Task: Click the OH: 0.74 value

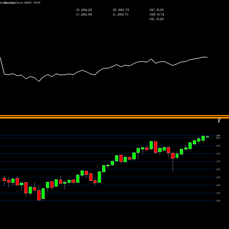Action: (157, 15)
